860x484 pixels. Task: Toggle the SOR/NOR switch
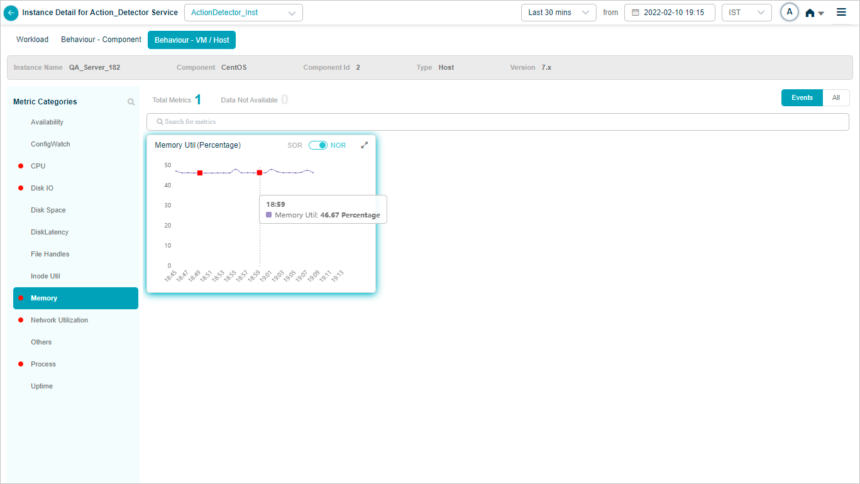coord(317,145)
